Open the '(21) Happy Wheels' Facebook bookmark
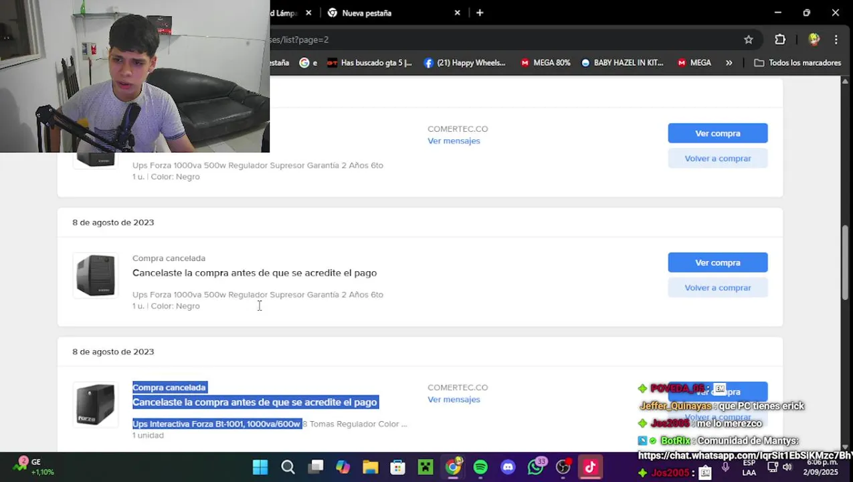The image size is (853, 482). point(464,62)
